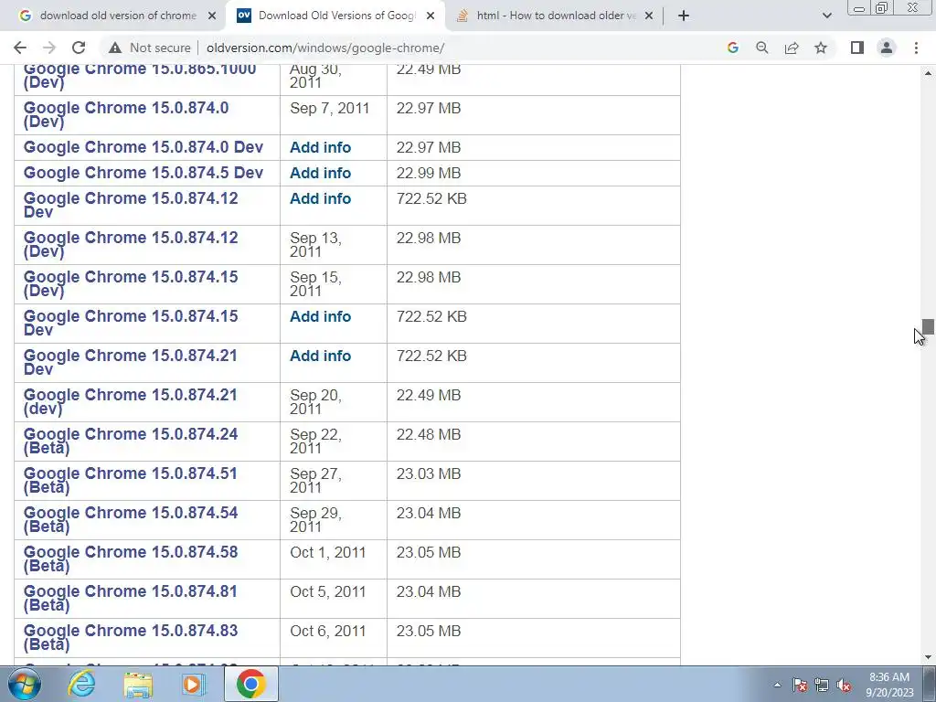Open the zoom magnifier control

tap(762, 48)
